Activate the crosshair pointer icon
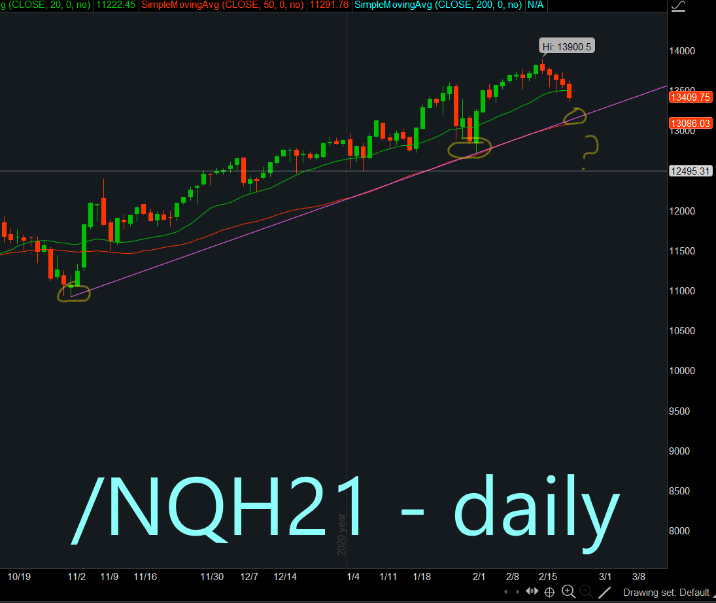Viewport: 716px width, 603px height. (x=550, y=592)
